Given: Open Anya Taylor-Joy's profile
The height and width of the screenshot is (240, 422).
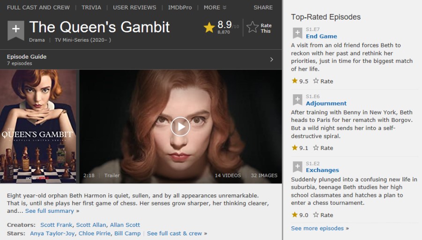Looking at the screenshot, I should tap(52, 233).
